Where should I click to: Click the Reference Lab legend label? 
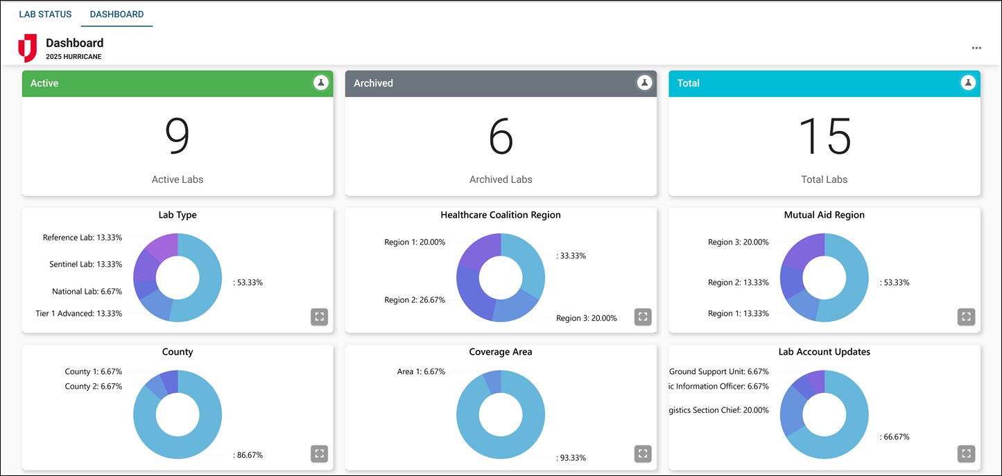click(83, 238)
